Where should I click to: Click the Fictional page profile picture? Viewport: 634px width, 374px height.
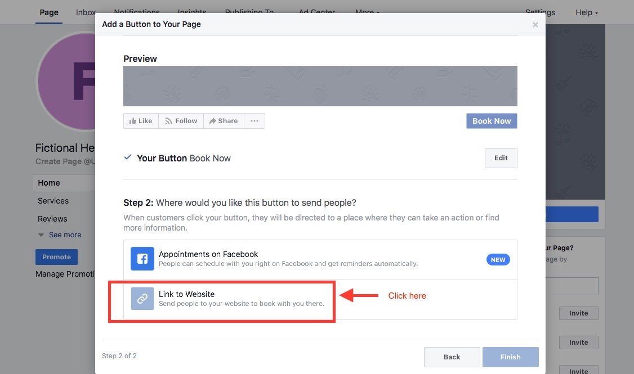(66, 82)
